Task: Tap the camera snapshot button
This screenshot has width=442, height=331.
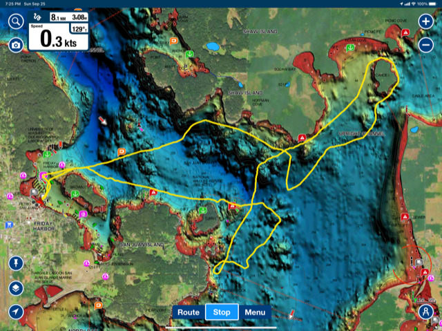Action: [x=16, y=45]
